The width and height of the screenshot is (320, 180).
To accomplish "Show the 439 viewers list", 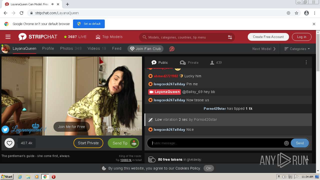I will pos(216,62).
